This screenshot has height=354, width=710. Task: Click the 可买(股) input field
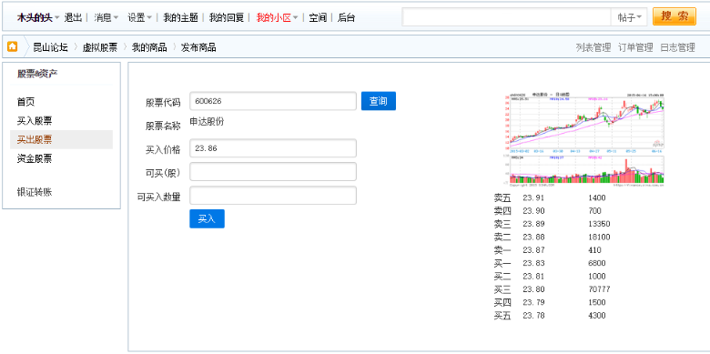click(273, 172)
